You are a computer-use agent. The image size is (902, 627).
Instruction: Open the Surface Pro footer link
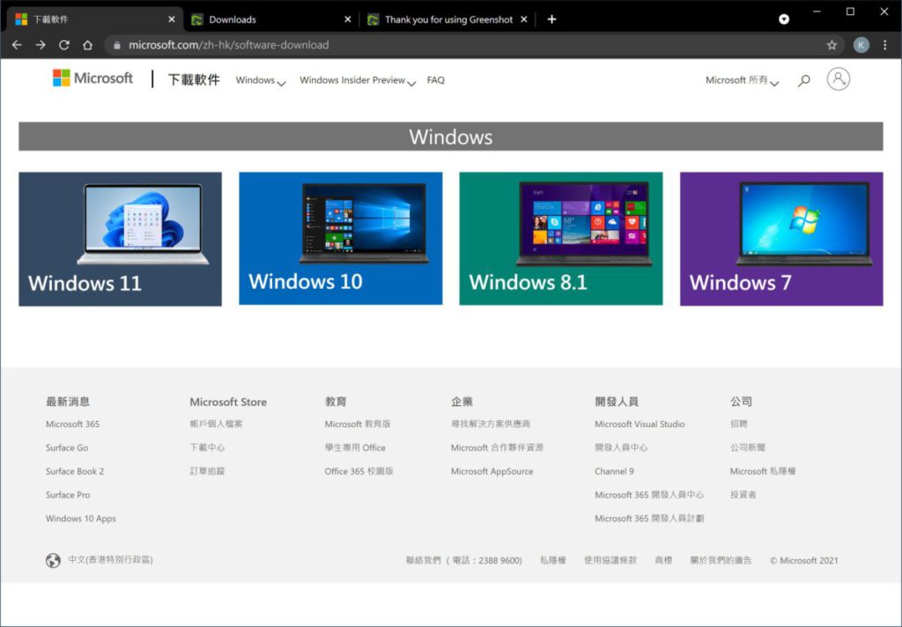[x=68, y=495]
